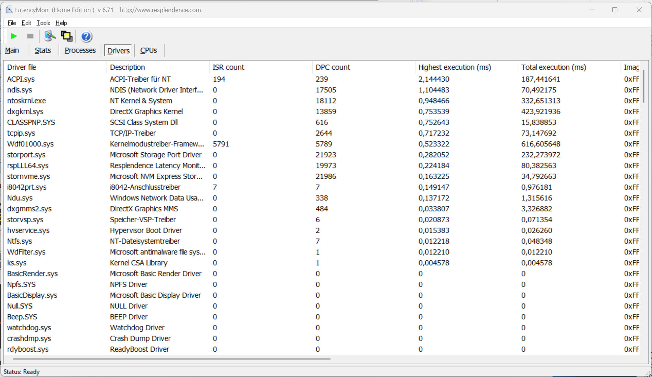This screenshot has height=377, width=652.
Task: Sort by the DPC count column header
Action: (364, 67)
